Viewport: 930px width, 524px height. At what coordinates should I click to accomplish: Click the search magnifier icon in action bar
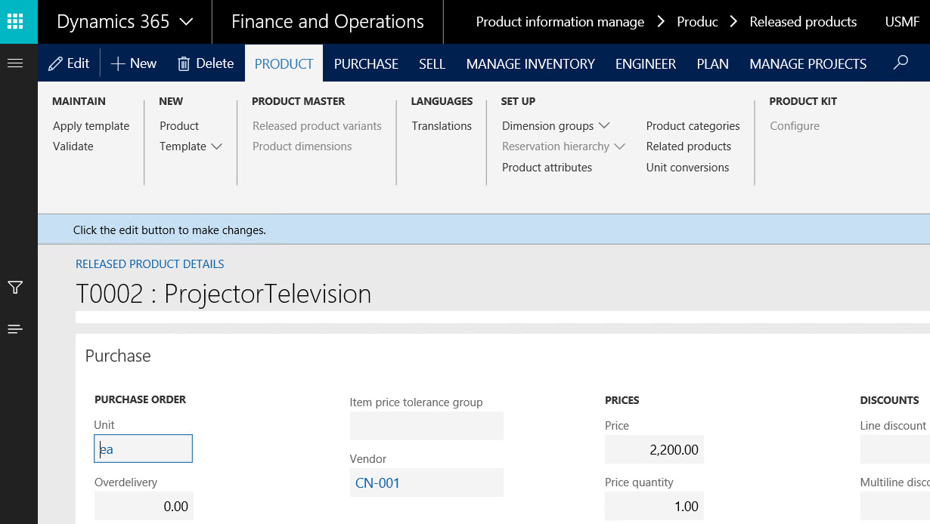pyautogui.click(x=901, y=63)
